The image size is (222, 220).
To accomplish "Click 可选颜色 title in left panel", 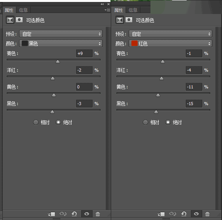I will [35, 20].
